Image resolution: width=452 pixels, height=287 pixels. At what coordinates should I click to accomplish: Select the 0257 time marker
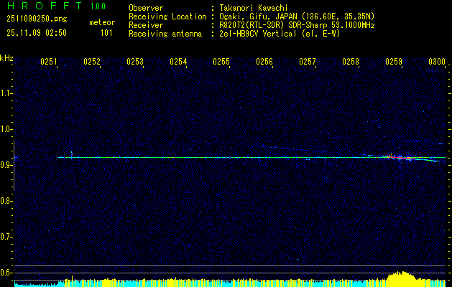coord(308,62)
